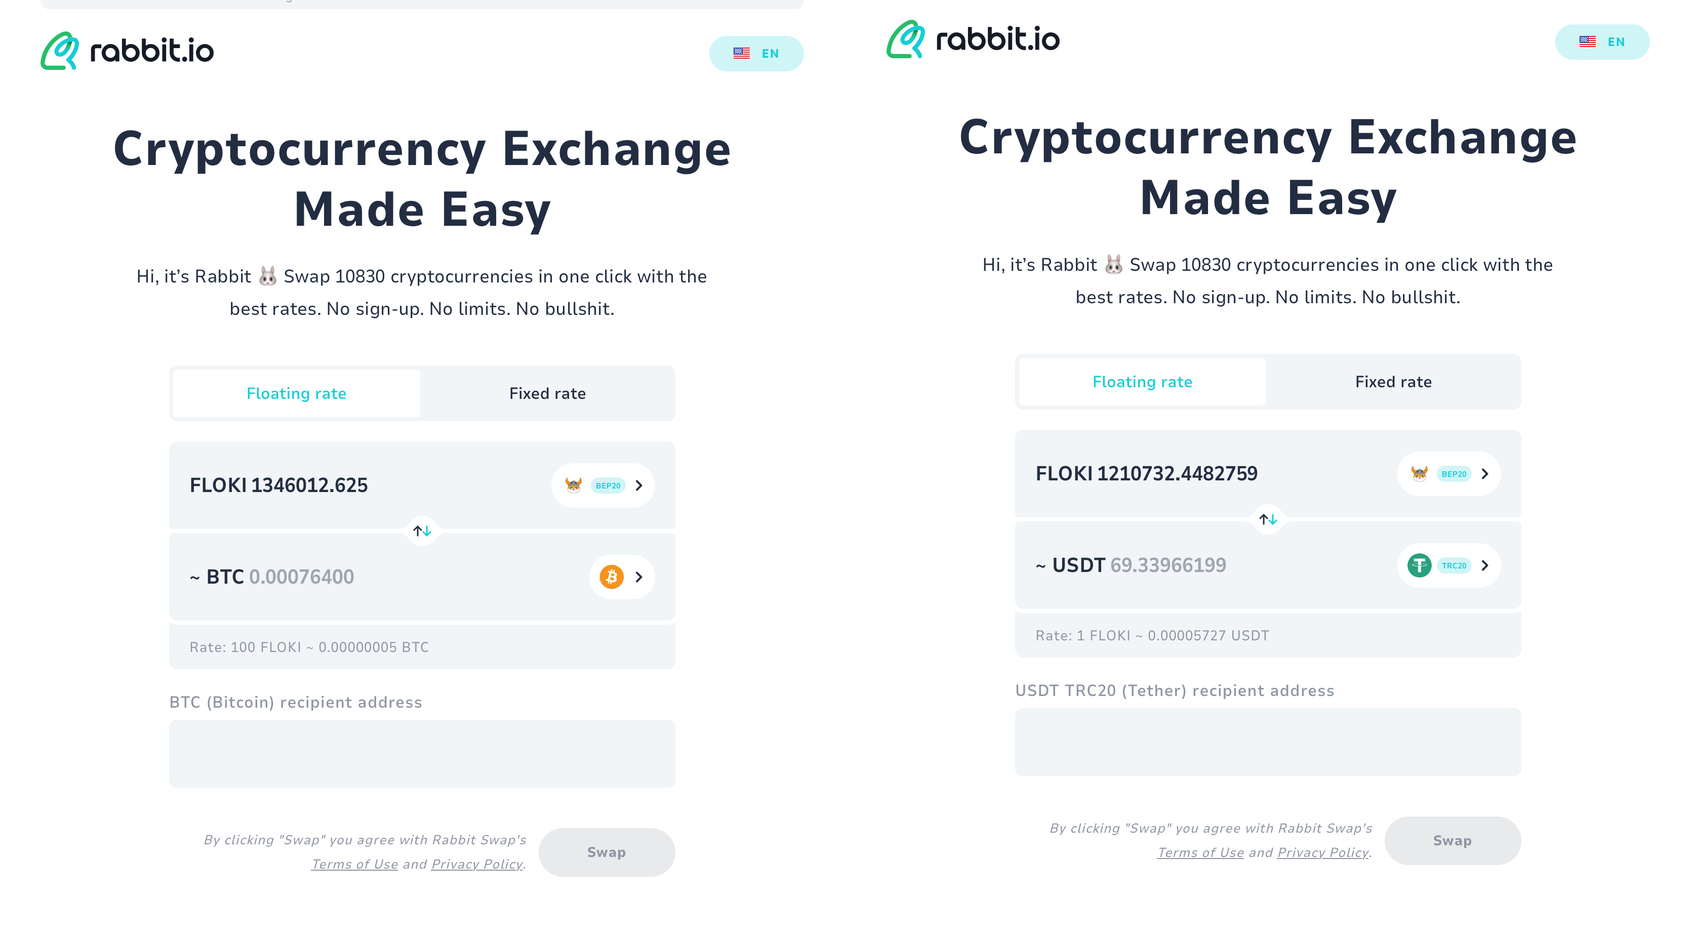Switch to Fixed rate on the right form
Image resolution: width=1693 pixels, height=939 pixels.
click(1393, 381)
